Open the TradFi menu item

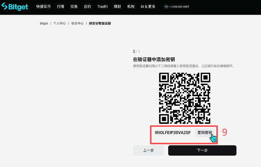point(102,7)
